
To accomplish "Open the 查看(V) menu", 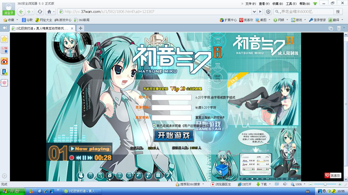I will point(264,4).
